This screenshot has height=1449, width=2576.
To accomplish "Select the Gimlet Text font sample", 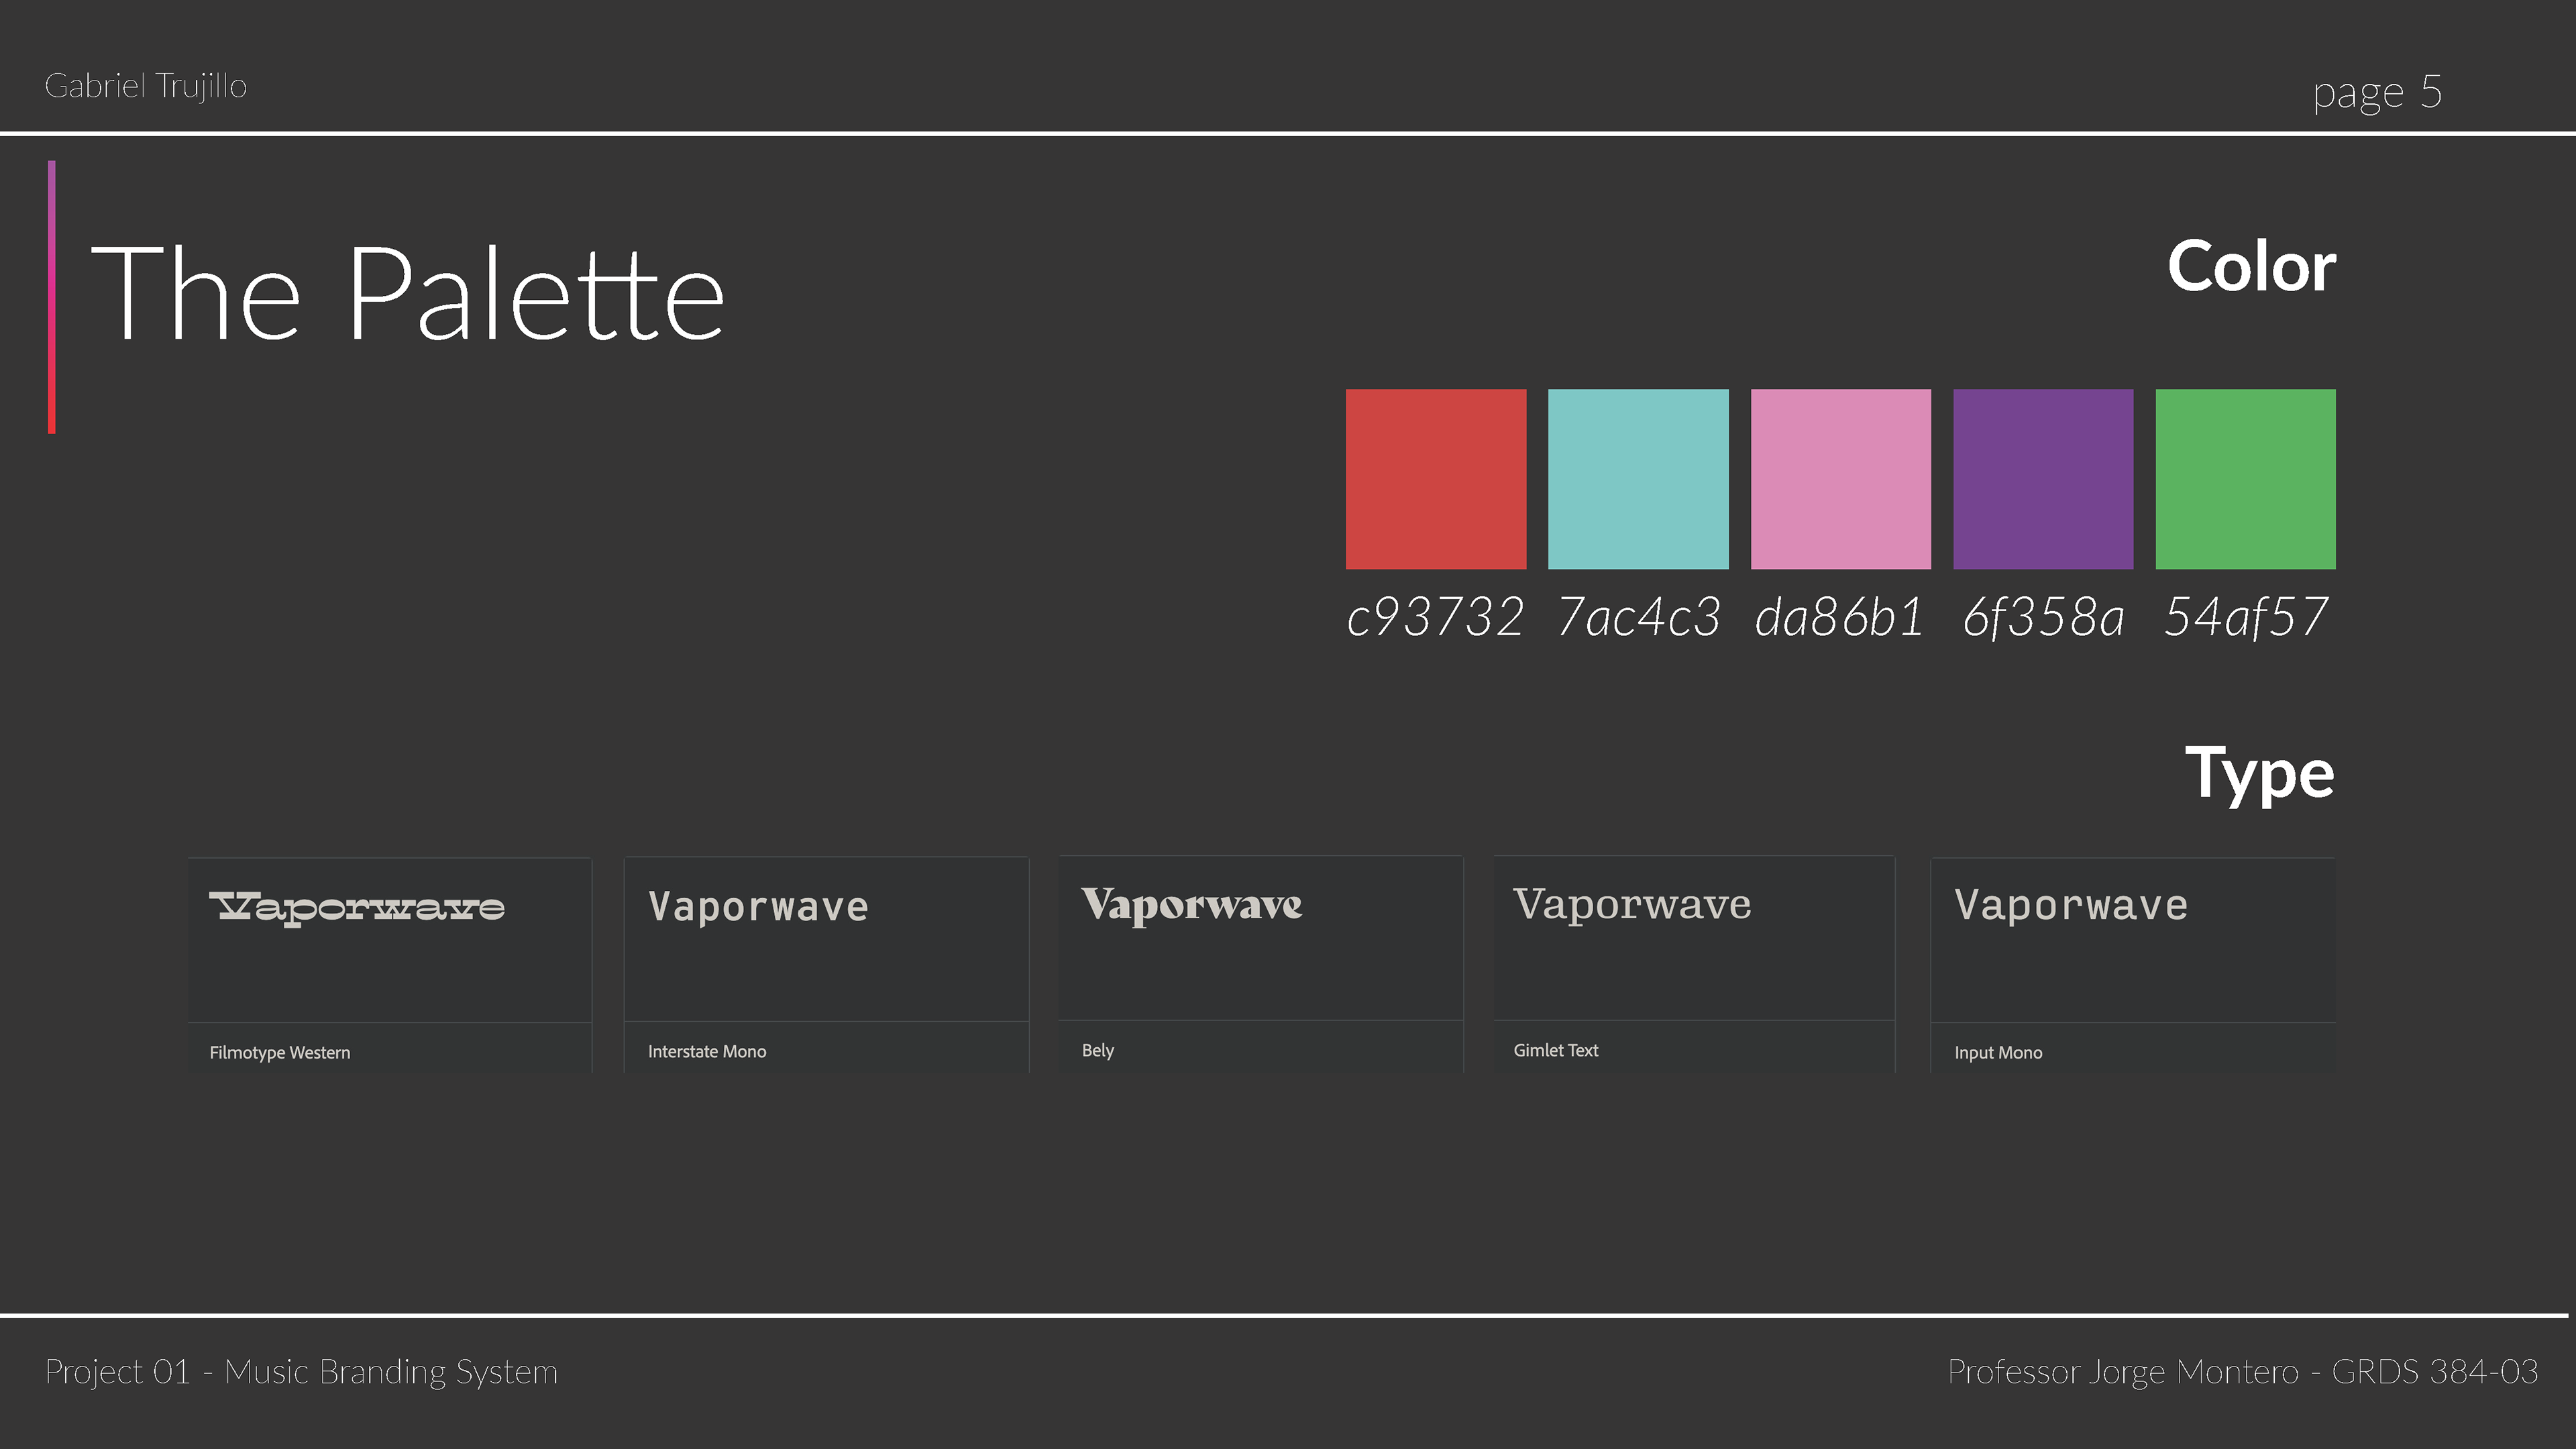I will tap(1632, 904).
